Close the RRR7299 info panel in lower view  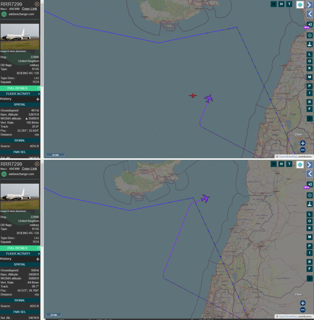coord(37,164)
